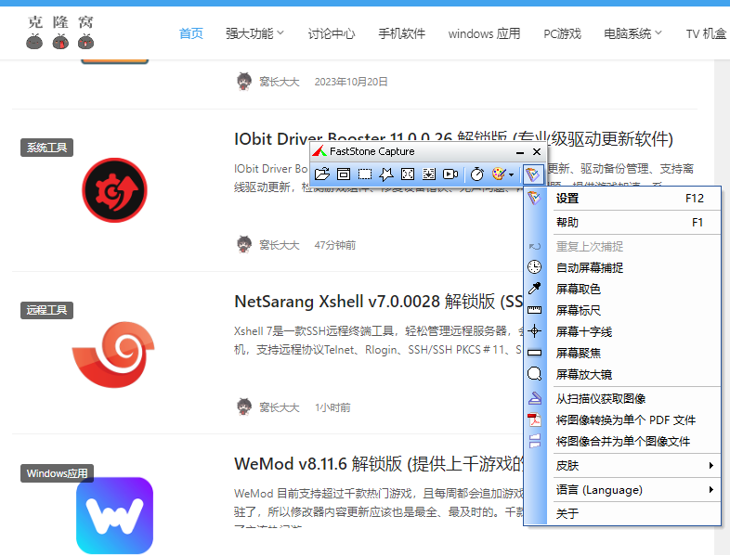Select Capture Rectangular Region icon

click(x=365, y=174)
